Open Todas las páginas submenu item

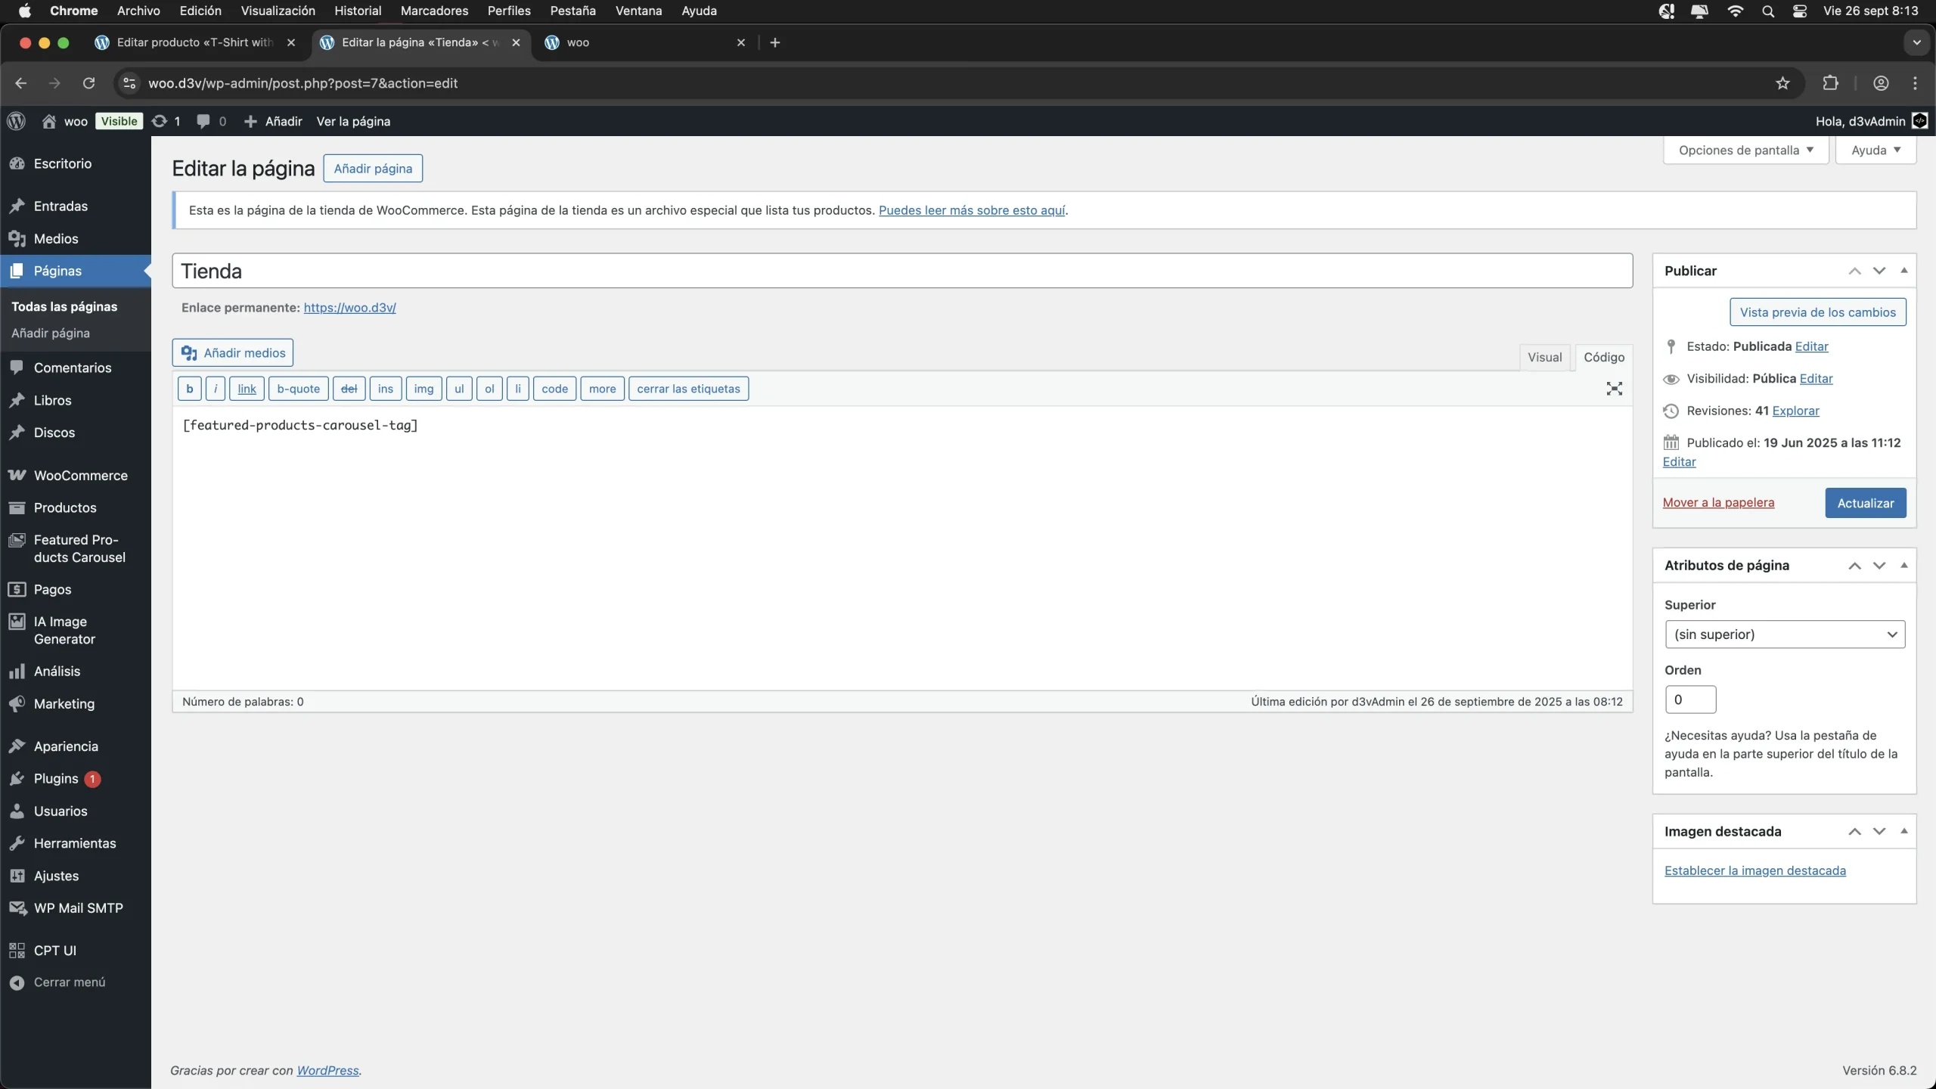tap(64, 306)
